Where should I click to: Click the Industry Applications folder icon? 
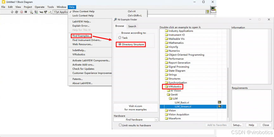pyautogui.click(x=167, y=31)
